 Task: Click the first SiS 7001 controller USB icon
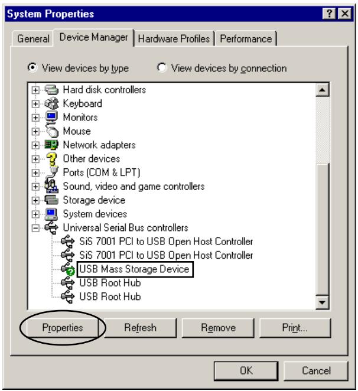[x=68, y=242]
